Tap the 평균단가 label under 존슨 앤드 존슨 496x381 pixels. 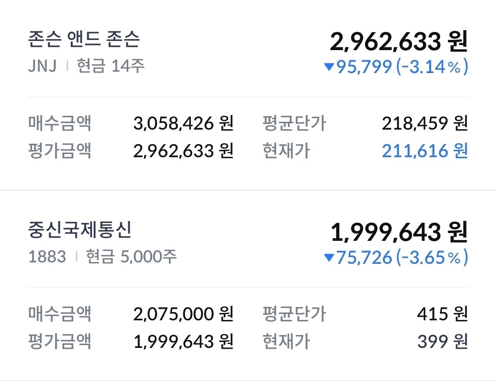click(x=294, y=123)
